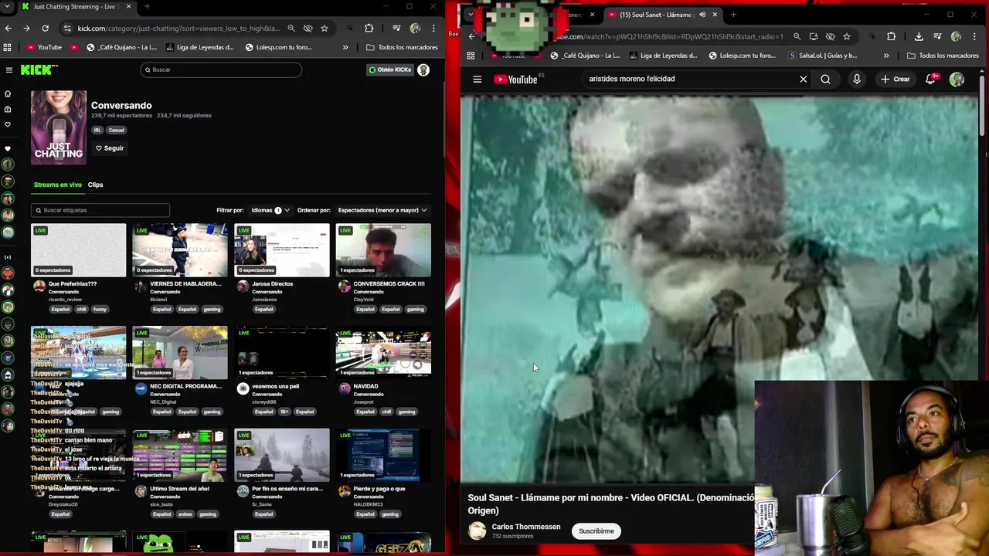The image size is (989, 556).
Task: Expand the tab search chevron in the Kick window
Action: [x=8, y=6]
